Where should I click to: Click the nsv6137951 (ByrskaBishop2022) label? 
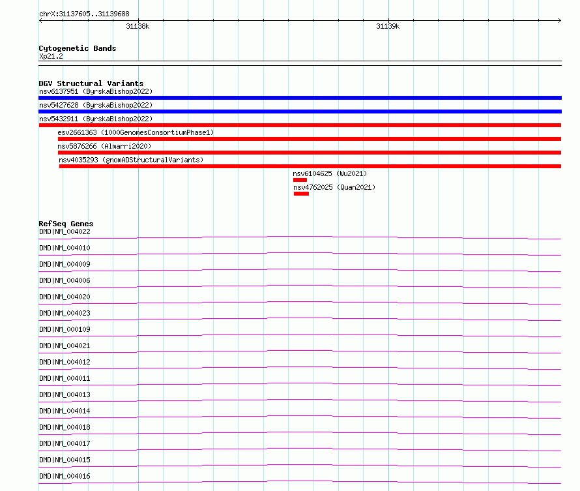click(96, 91)
